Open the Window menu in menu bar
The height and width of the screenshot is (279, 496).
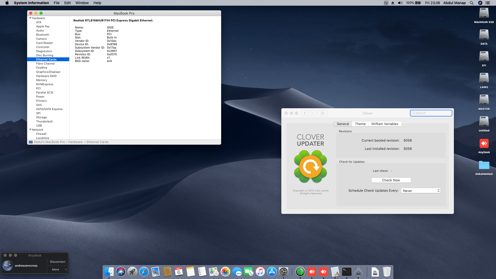pyautogui.click(x=82, y=3)
